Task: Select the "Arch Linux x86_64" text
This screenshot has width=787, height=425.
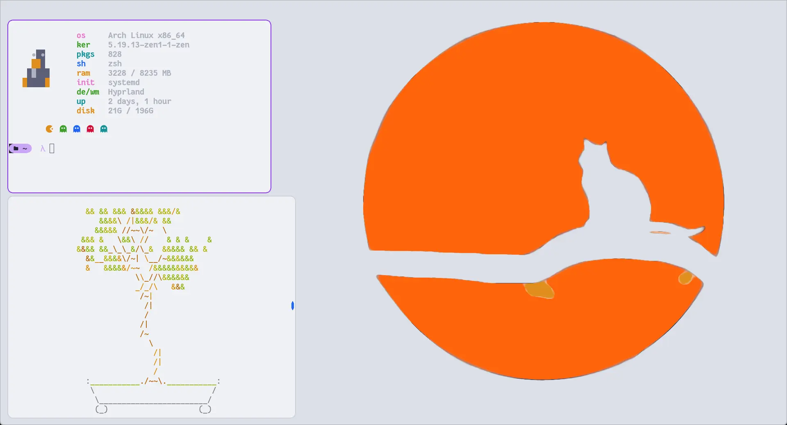Action: pyautogui.click(x=146, y=36)
